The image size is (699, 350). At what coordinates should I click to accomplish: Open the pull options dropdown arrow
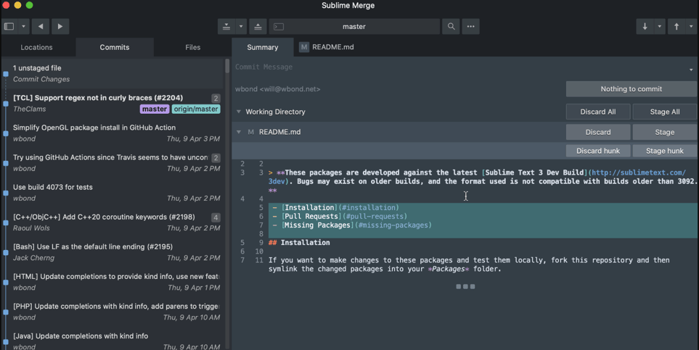660,26
